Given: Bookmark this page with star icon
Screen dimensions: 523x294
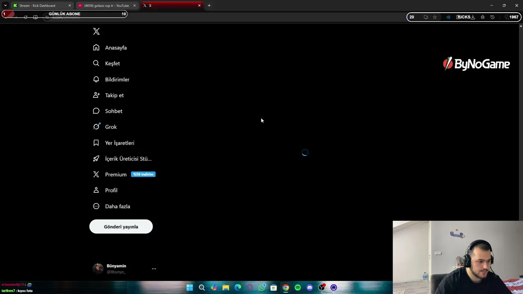Looking at the screenshot, I should click(x=435, y=17).
